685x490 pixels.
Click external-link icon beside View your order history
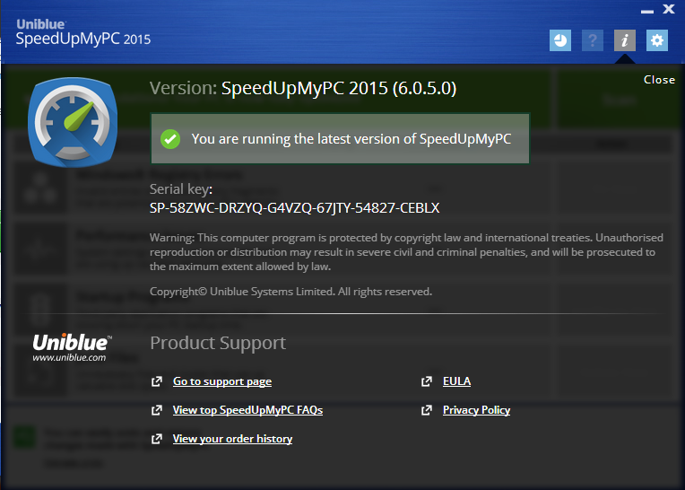tap(156, 439)
